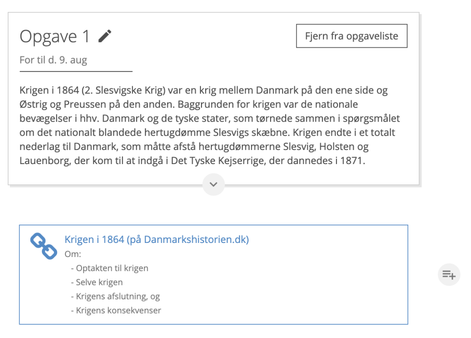Click the text '- Selve krigen'
471x338 pixels.
[97, 282]
